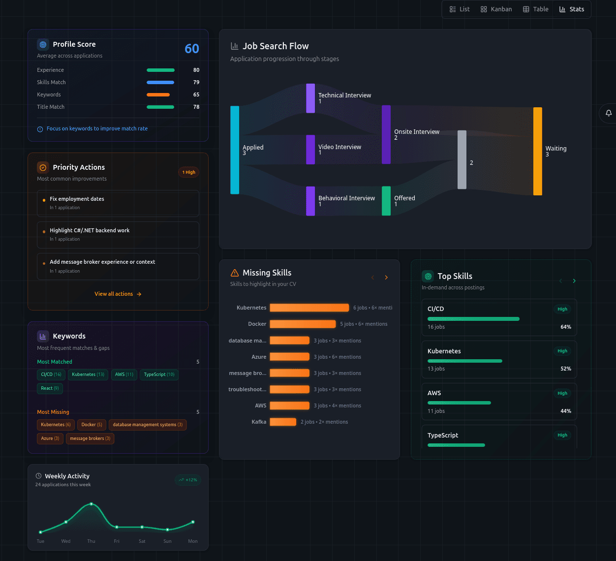Image resolution: width=616 pixels, height=561 pixels.
Task: Open the AWS card in Top Skills
Action: tap(499, 402)
